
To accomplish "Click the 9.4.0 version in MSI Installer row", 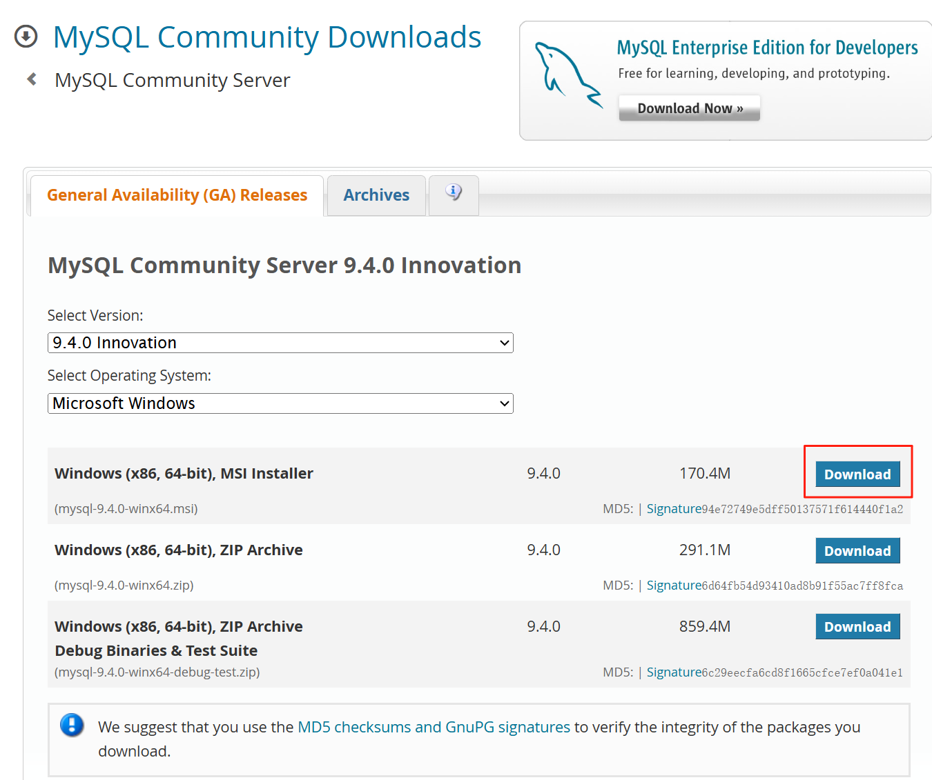I will [544, 474].
